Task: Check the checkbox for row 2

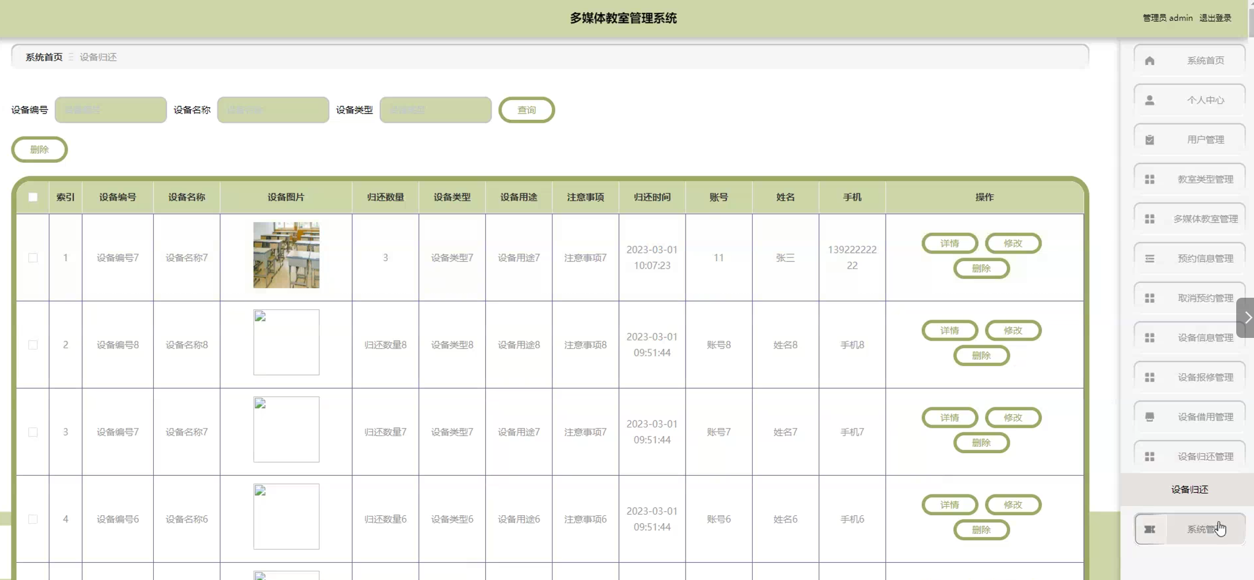Action: (x=33, y=345)
